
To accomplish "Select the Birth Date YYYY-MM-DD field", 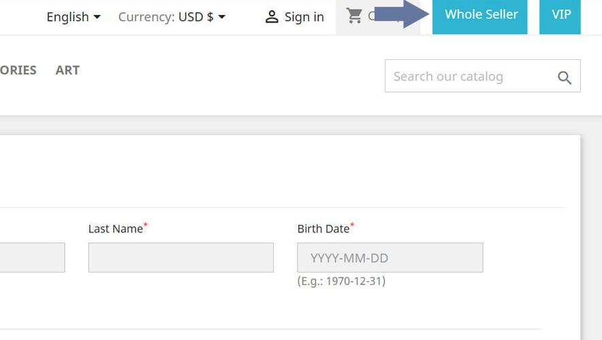I will (x=390, y=258).
